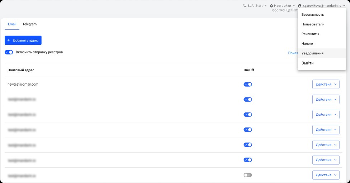Enable the switched-off toggle in the last row
The width and height of the screenshot is (350, 183).
click(248, 175)
